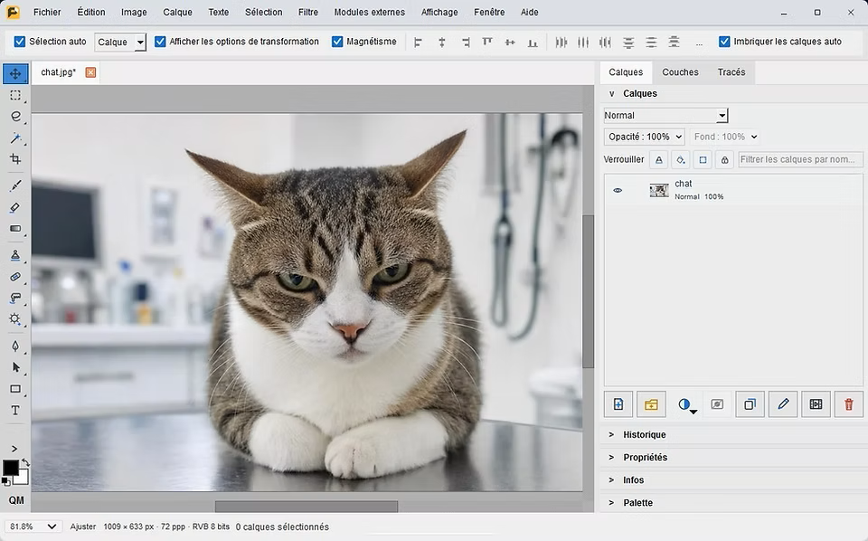The image size is (868, 541).
Task: Click the black foreground color swatch
Action: (10, 468)
